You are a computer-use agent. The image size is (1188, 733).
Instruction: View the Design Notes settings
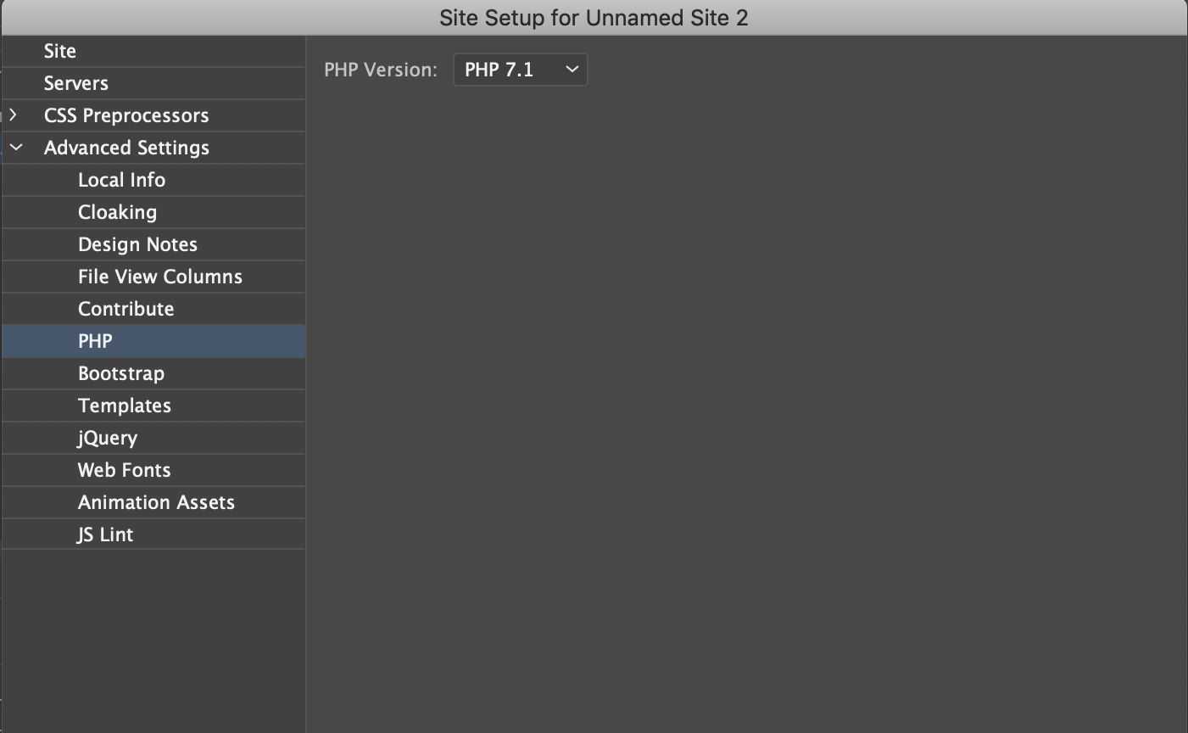click(137, 244)
